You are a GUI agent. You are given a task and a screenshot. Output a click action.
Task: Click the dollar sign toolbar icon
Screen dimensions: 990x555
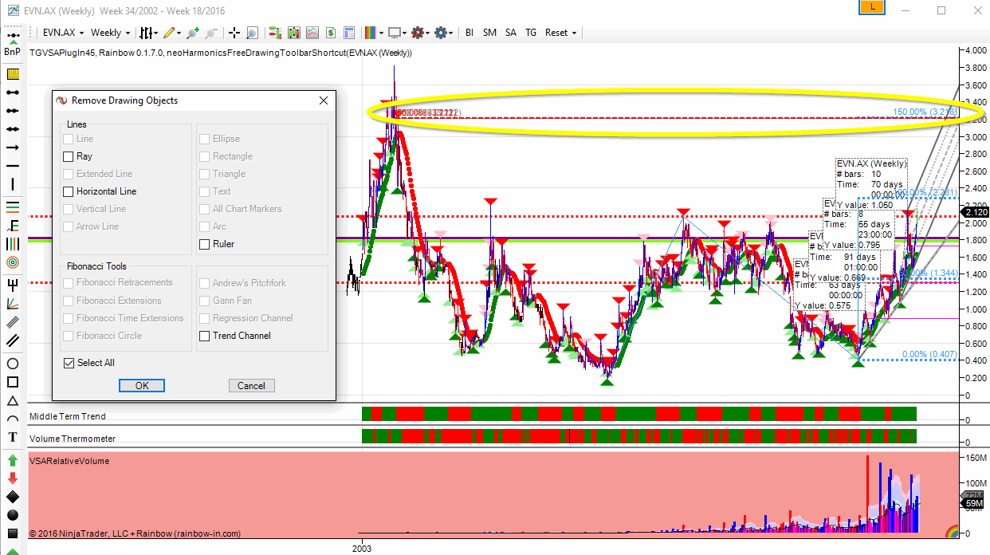[330, 33]
